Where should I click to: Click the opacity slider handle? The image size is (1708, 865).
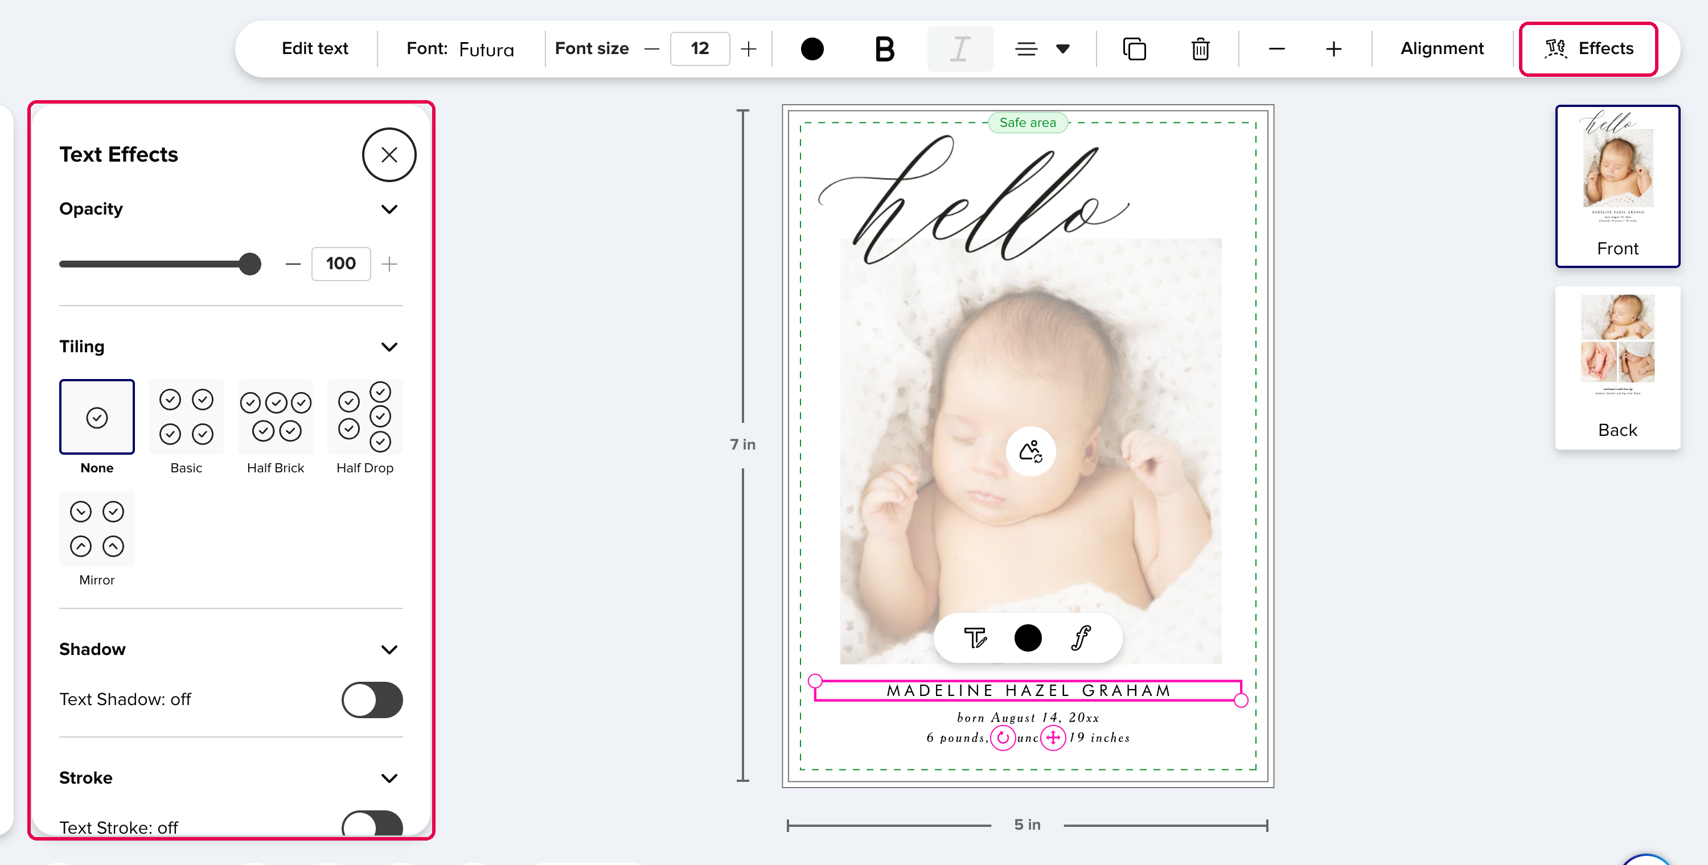(249, 264)
